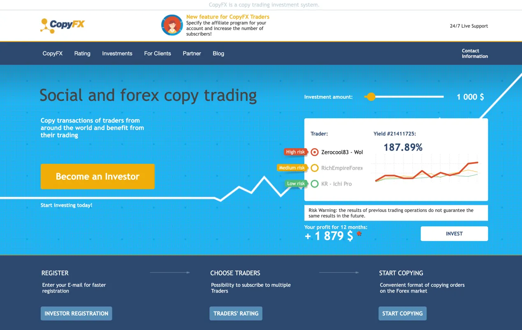Open the CopyFX menu item
Screen dimensions: 522x330
tap(53, 53)
